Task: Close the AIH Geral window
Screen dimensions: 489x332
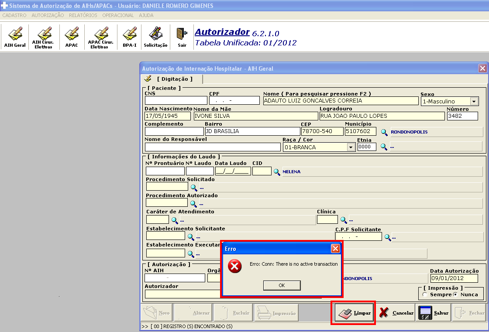Action: coord(482,68)
